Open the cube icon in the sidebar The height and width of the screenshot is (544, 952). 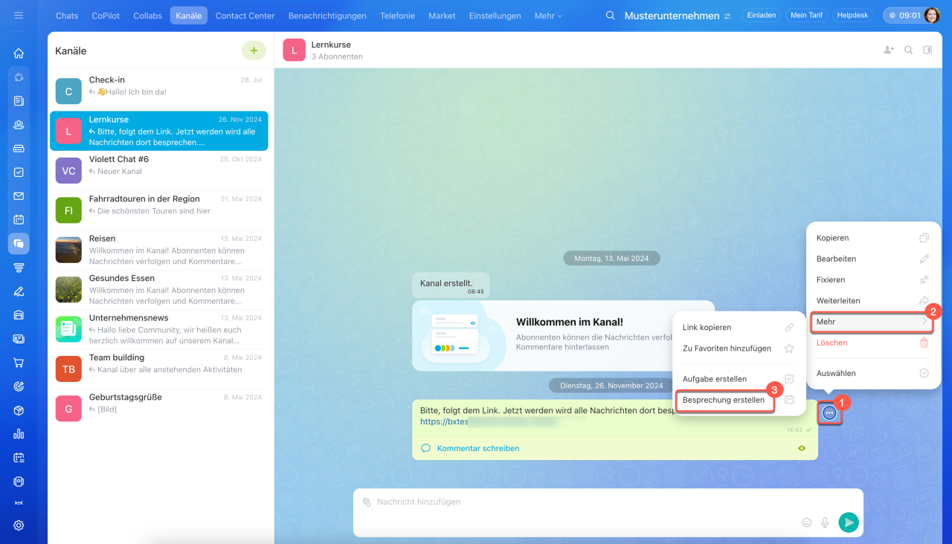tap(19, 410)
